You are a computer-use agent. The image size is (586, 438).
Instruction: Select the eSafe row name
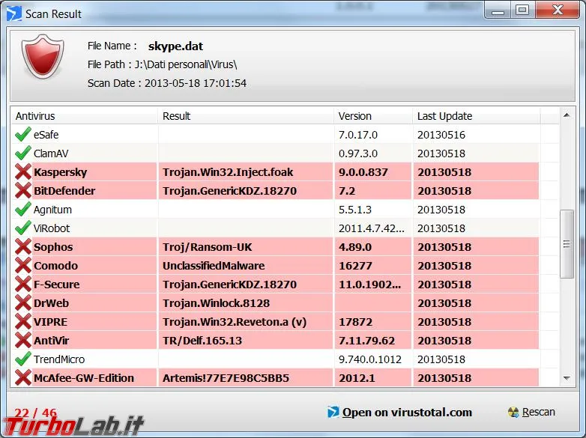tap(46, 135)
